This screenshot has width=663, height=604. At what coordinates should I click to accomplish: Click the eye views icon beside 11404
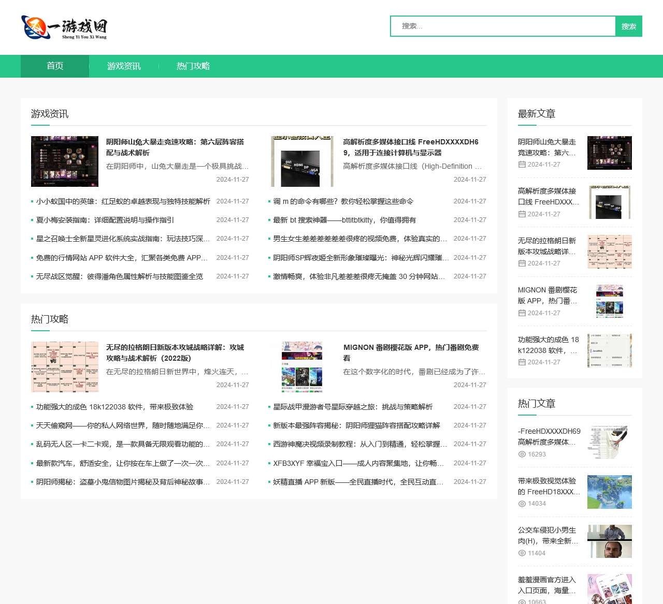click(x=522, y=553)
